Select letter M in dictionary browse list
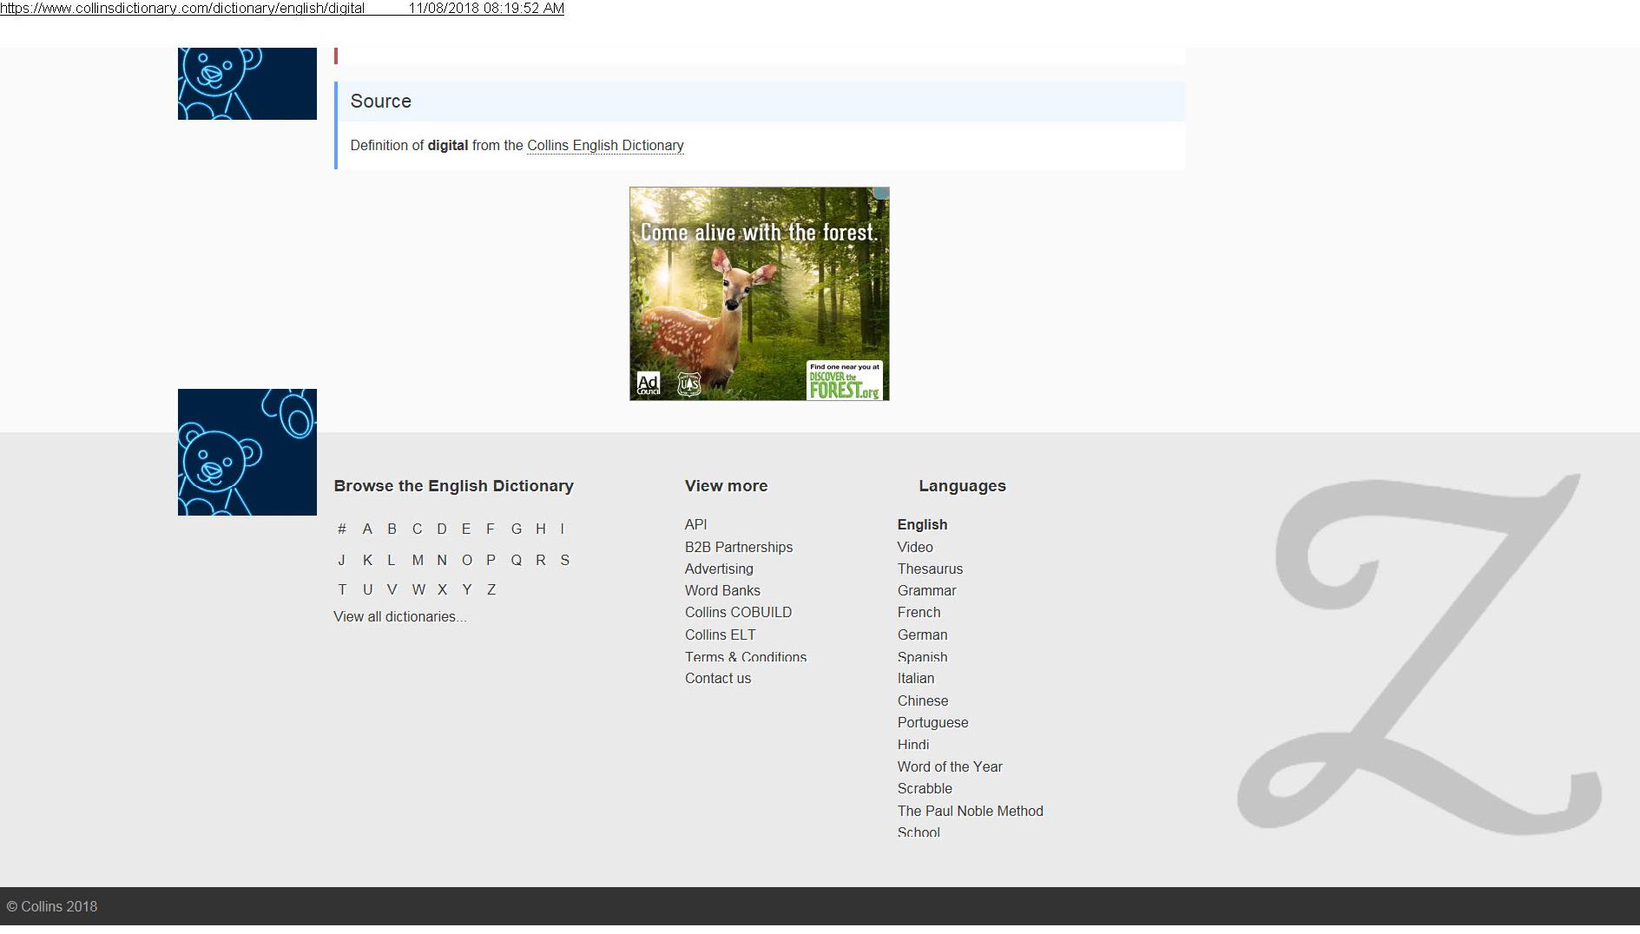 [x=418, y=560]
